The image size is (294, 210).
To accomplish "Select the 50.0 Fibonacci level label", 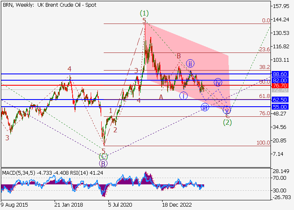I will 265,81.
